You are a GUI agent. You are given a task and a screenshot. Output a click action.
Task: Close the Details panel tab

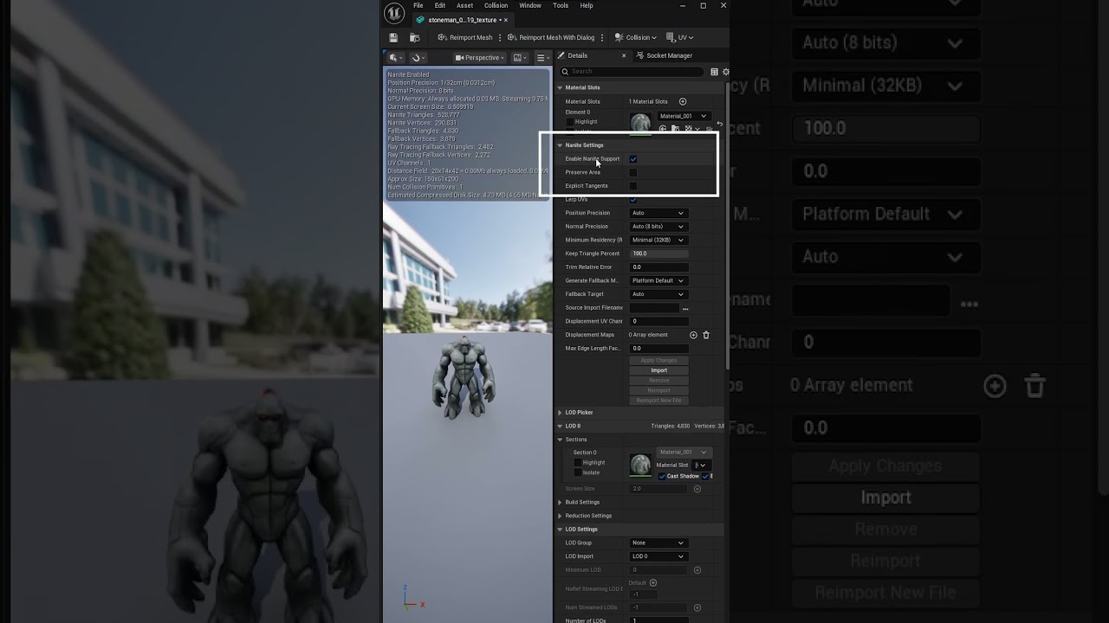click(624, 55)
